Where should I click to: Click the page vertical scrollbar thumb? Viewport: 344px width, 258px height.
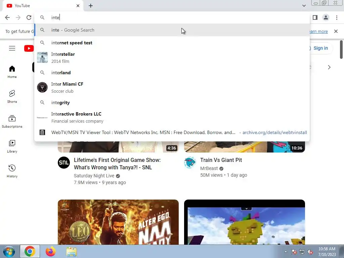point(341,50)
